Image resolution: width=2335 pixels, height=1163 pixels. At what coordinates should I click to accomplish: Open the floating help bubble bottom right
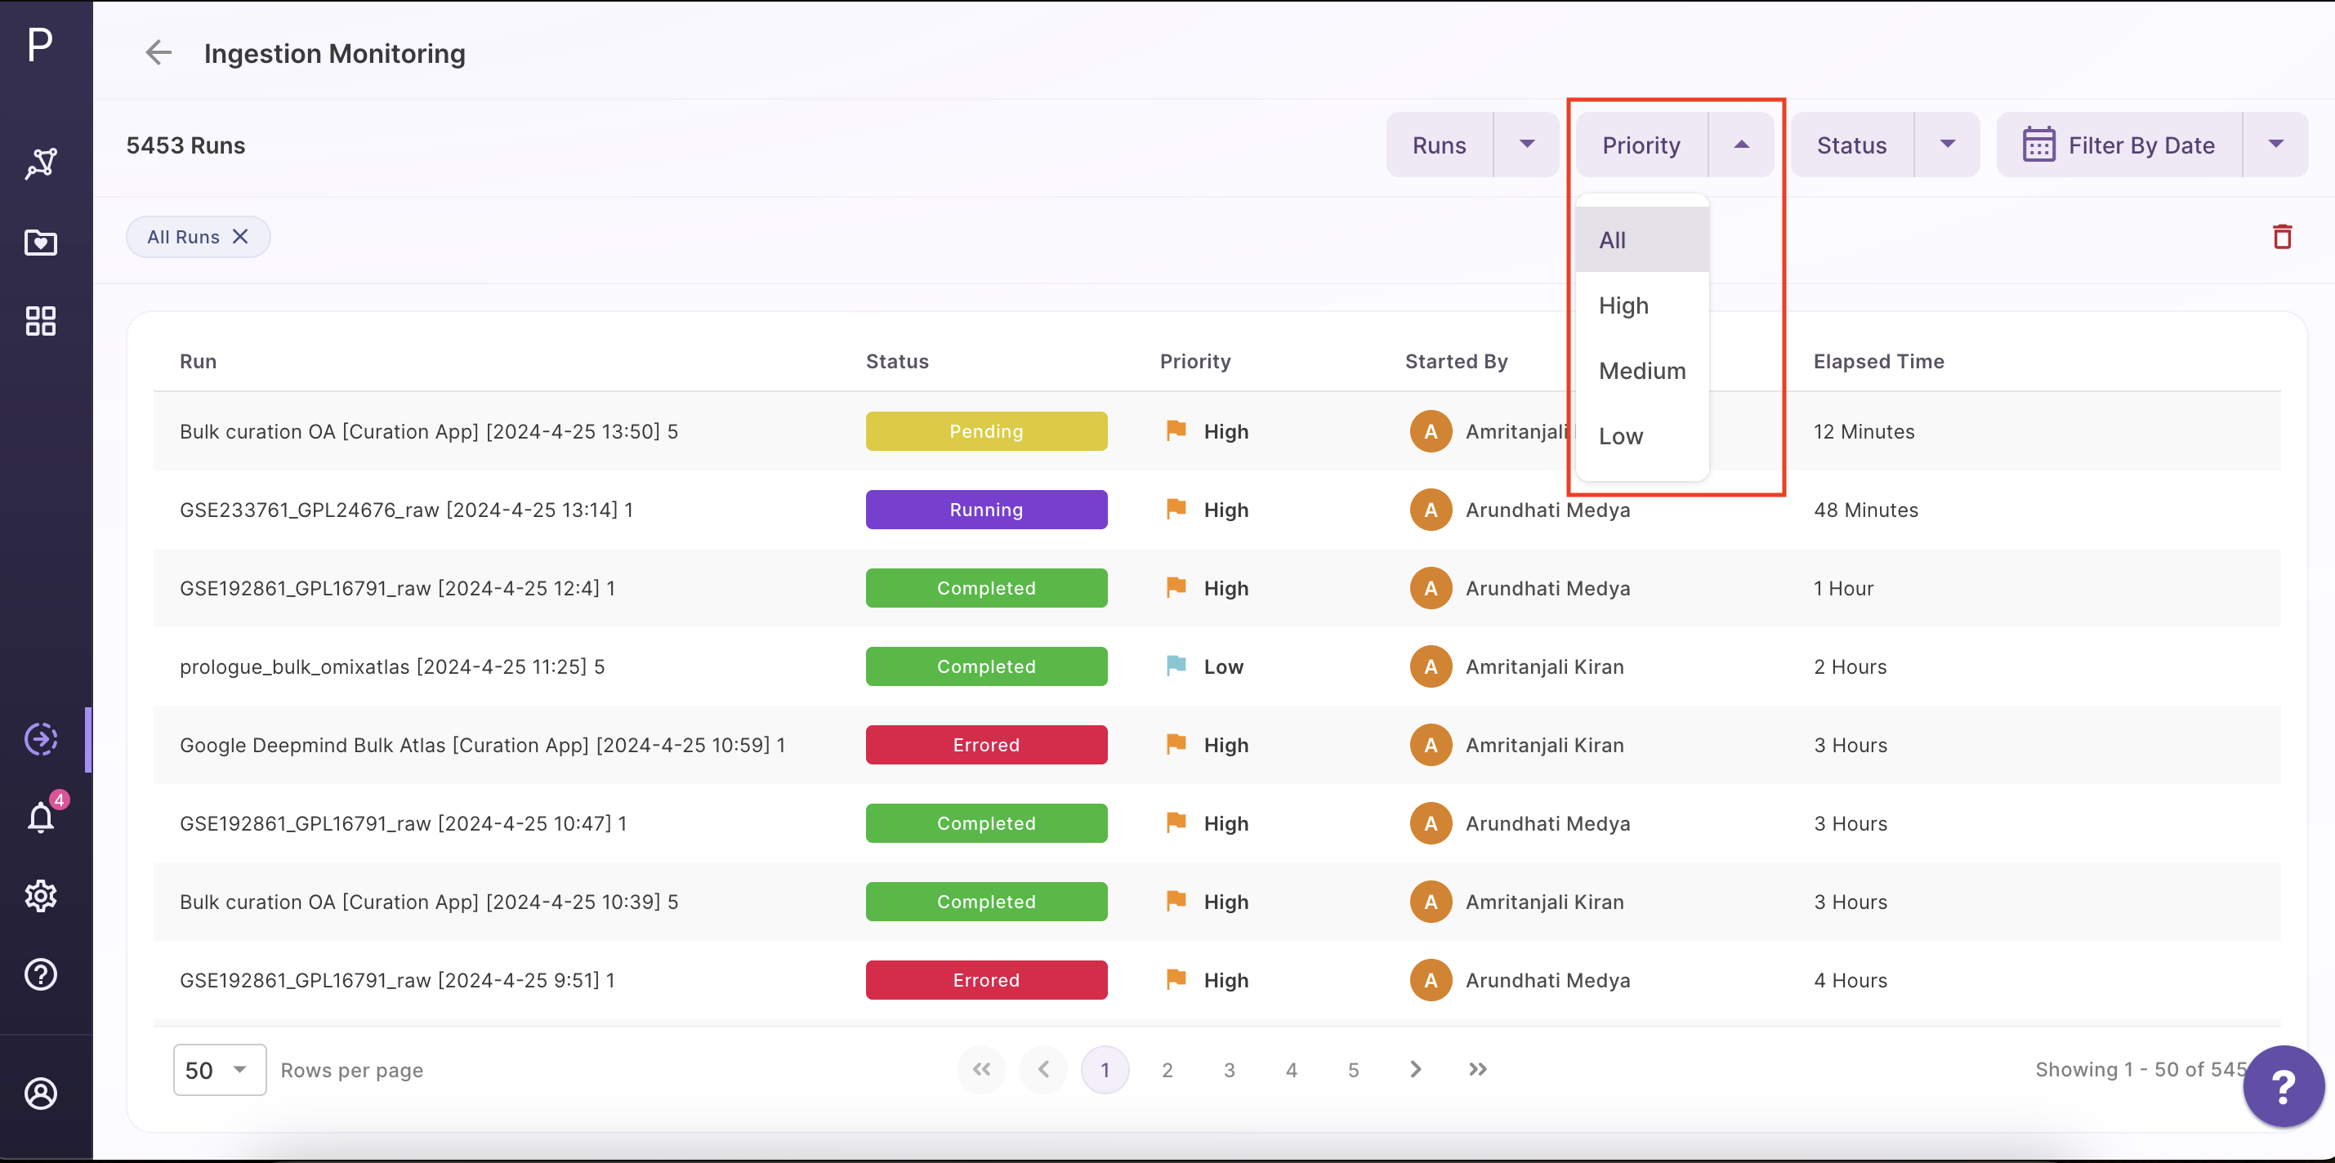[2284, 1086]
